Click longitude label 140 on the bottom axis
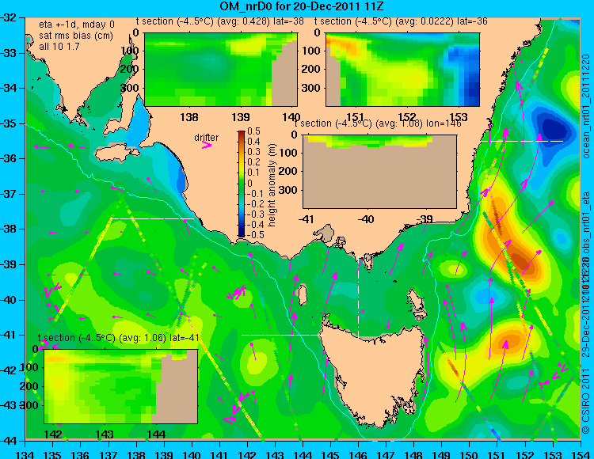This screenshot has width=594, height=459. [x=192, y=454]
